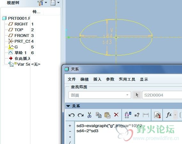Click the undo arrow in relations toolbar
This screenshot has width=182, height=144.
pyautogui.click(x=72, y=115)
